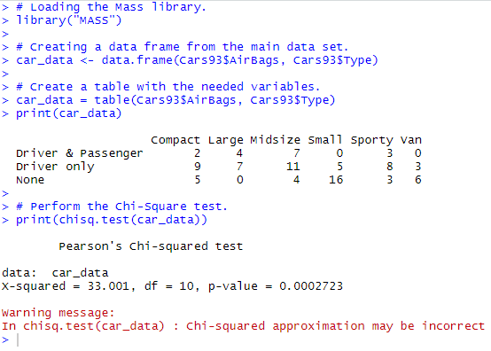Click the Sporty column header
Image resolution: width=491 pixels, height=351 pixels.
click(371, 140)
